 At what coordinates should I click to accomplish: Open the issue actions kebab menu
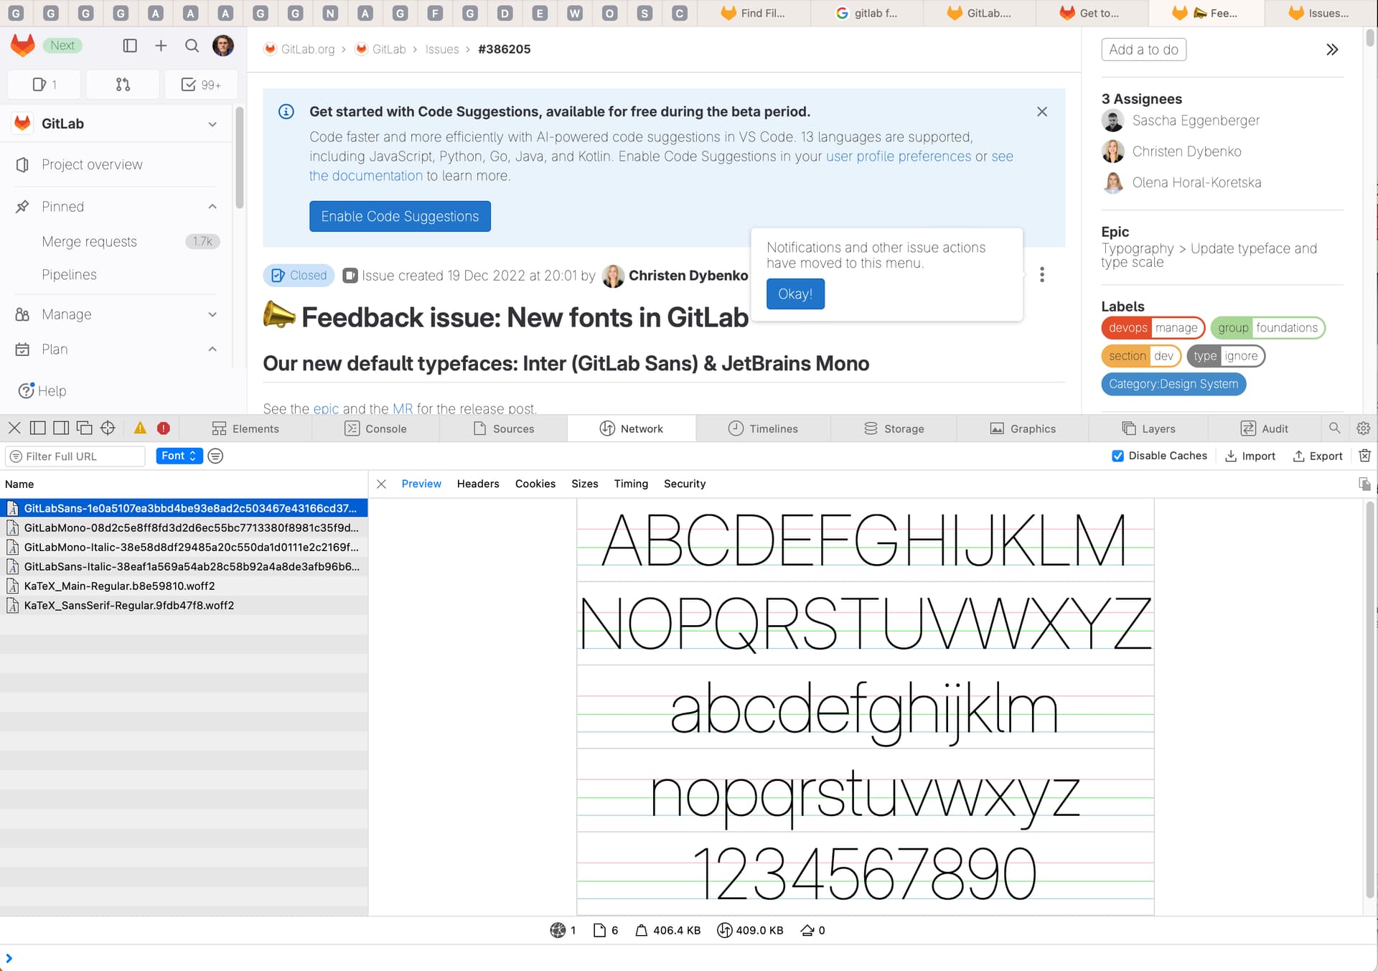[1042, 275]
